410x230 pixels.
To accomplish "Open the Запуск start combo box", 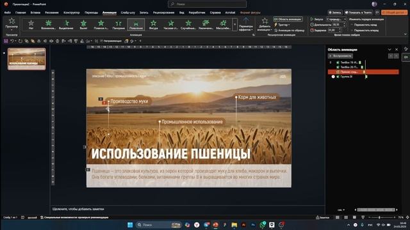I will (336, 19).
